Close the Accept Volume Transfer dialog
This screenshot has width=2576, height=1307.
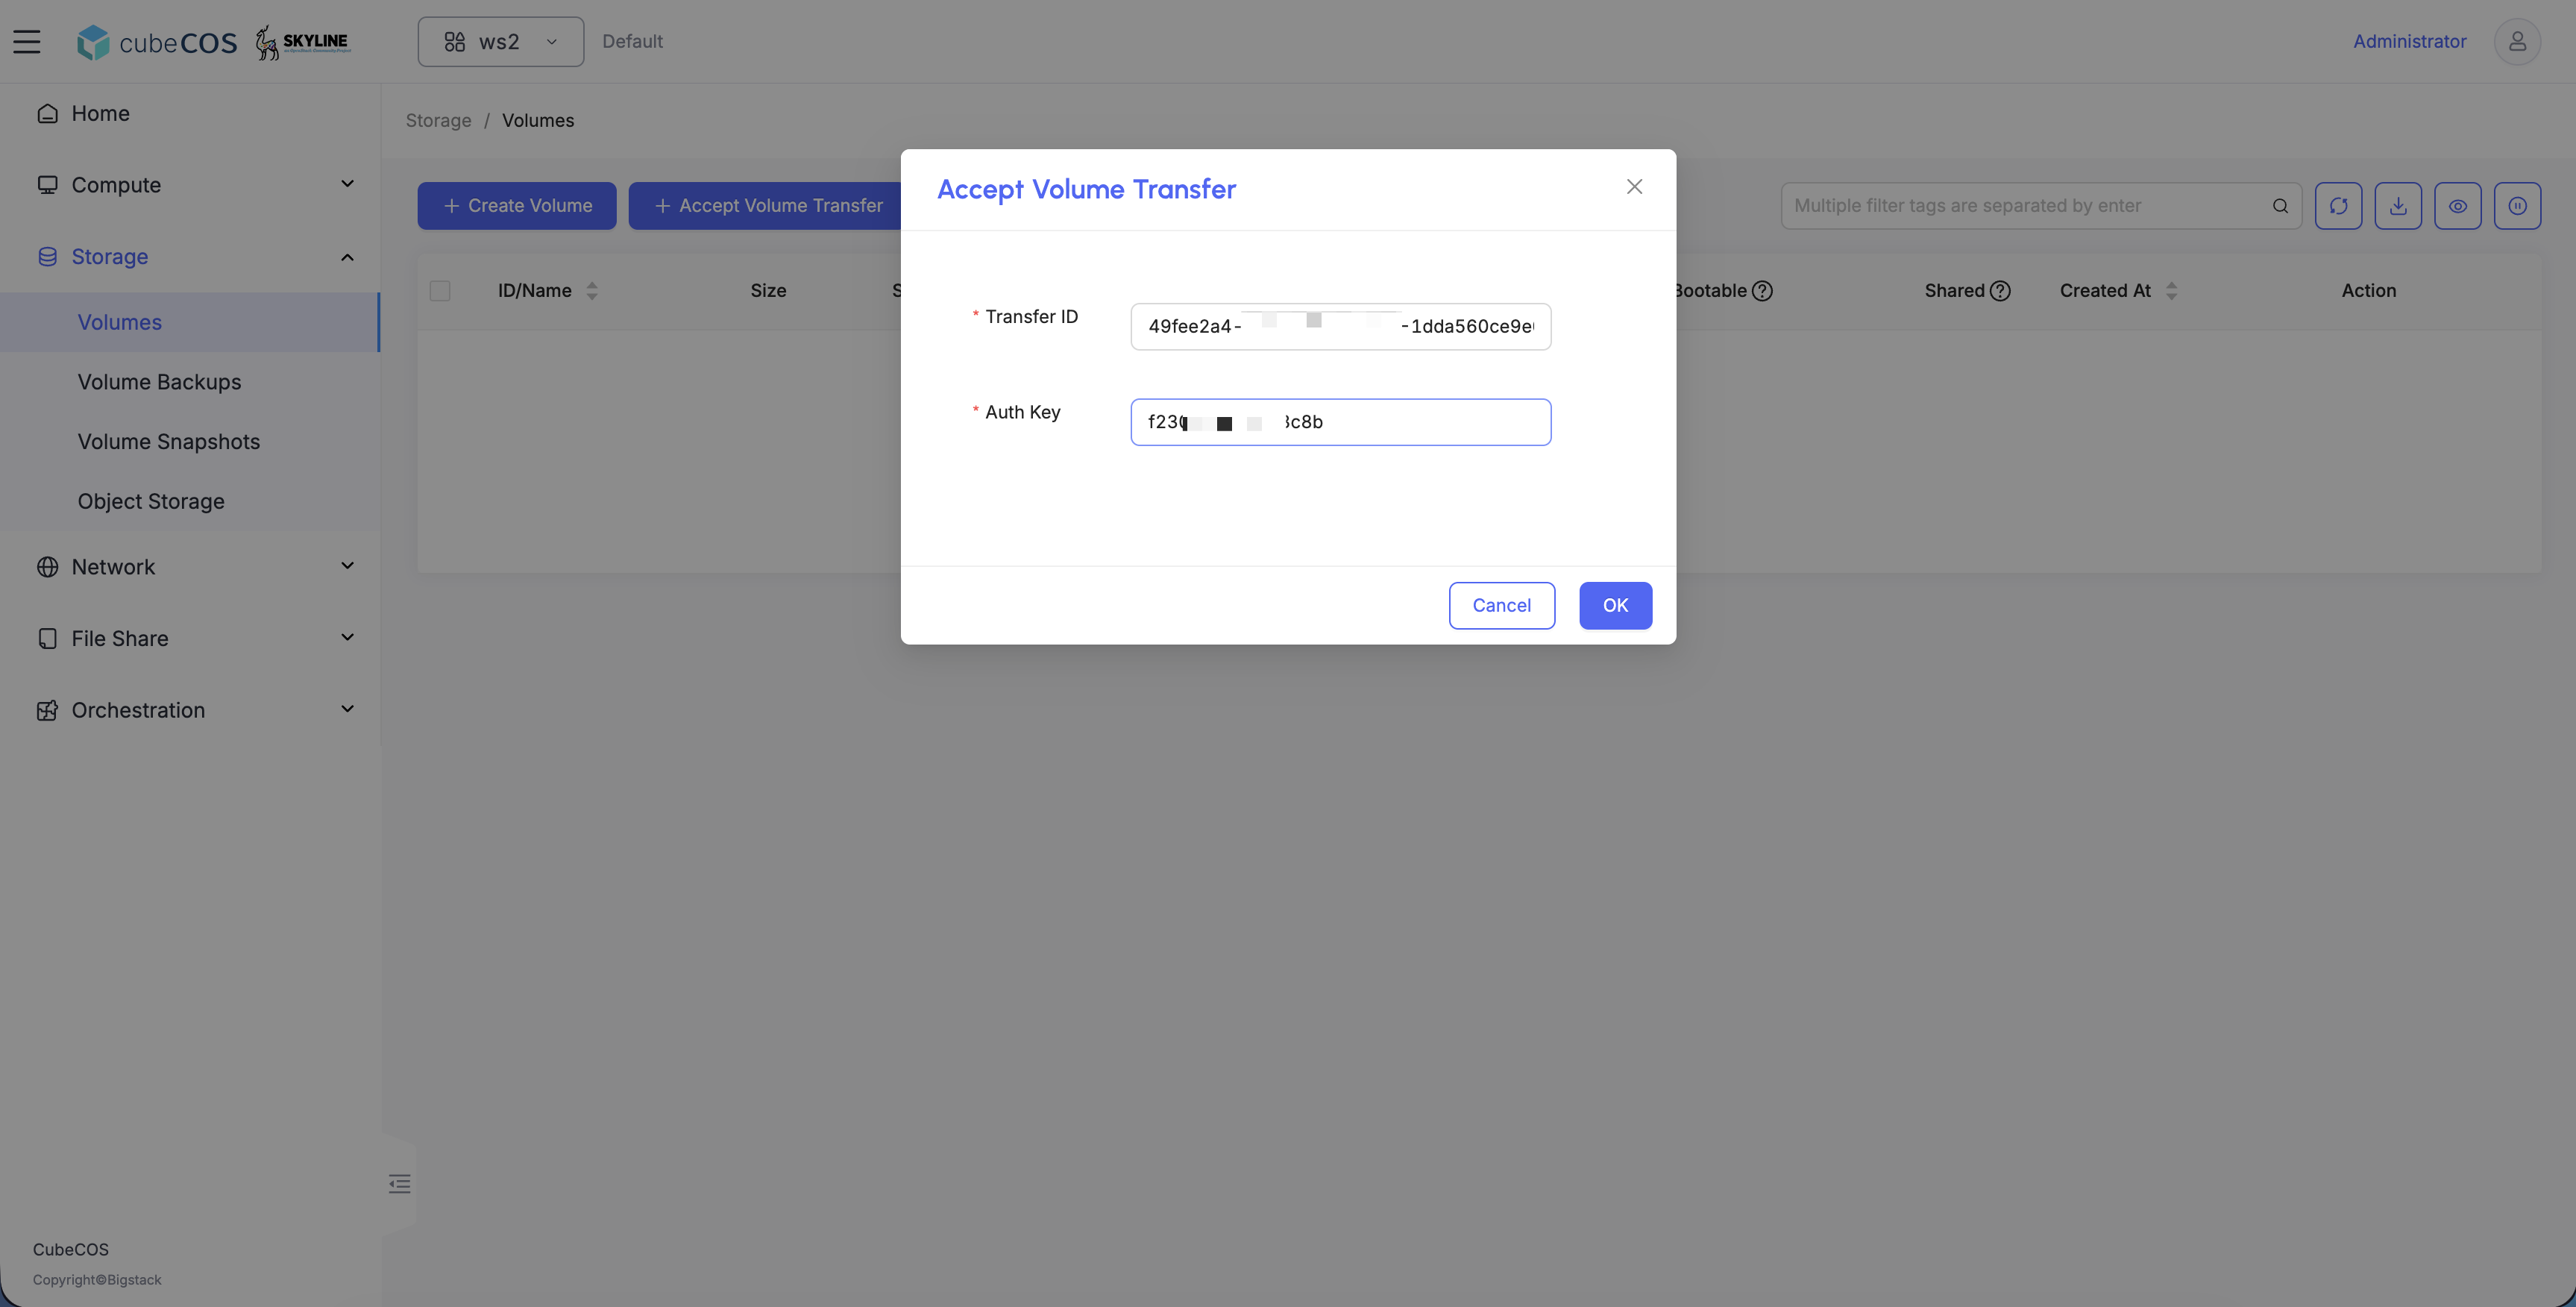pos(1634,187)
